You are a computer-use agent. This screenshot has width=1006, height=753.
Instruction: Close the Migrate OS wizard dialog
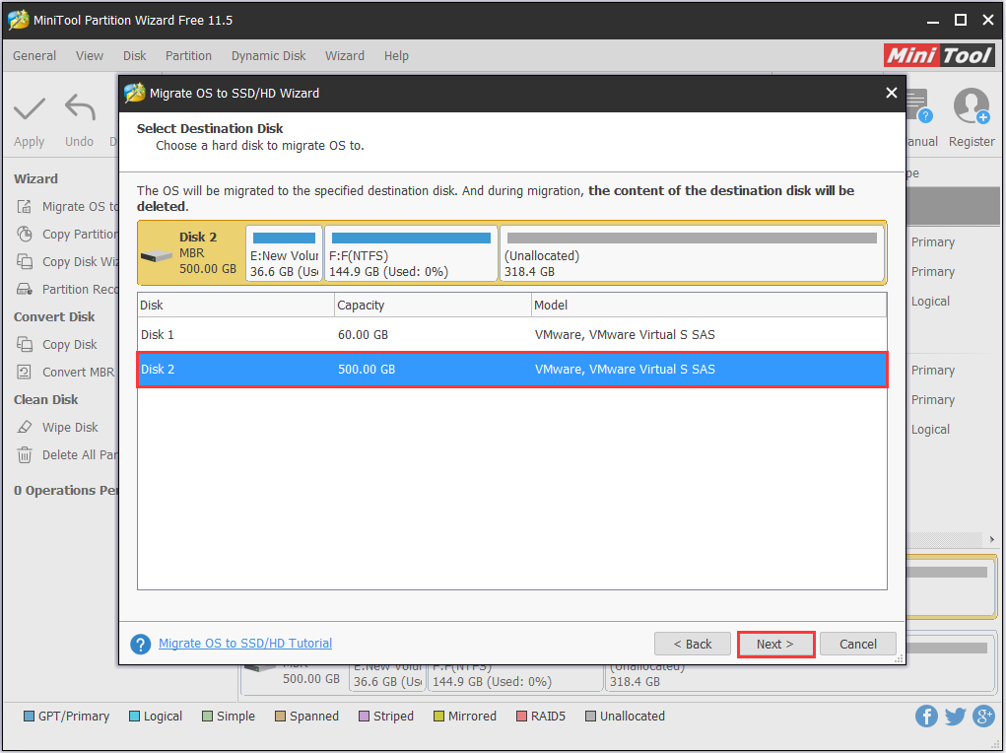coord(891,93)
